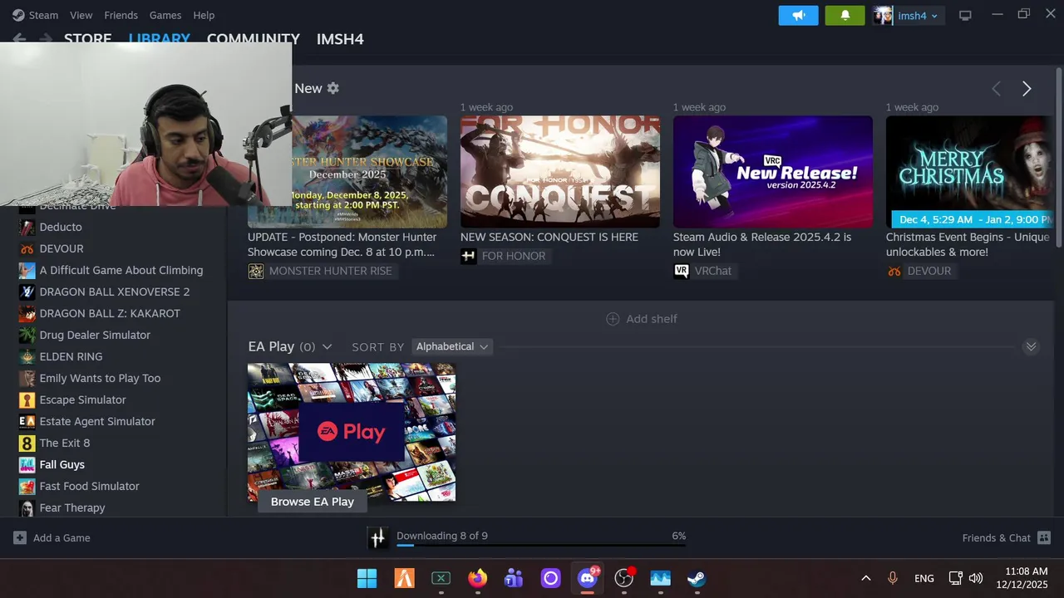Click the Fall Guys game icon
Image resolution: width=1064 pixels, height=598 pixels.
click(27, 464)
